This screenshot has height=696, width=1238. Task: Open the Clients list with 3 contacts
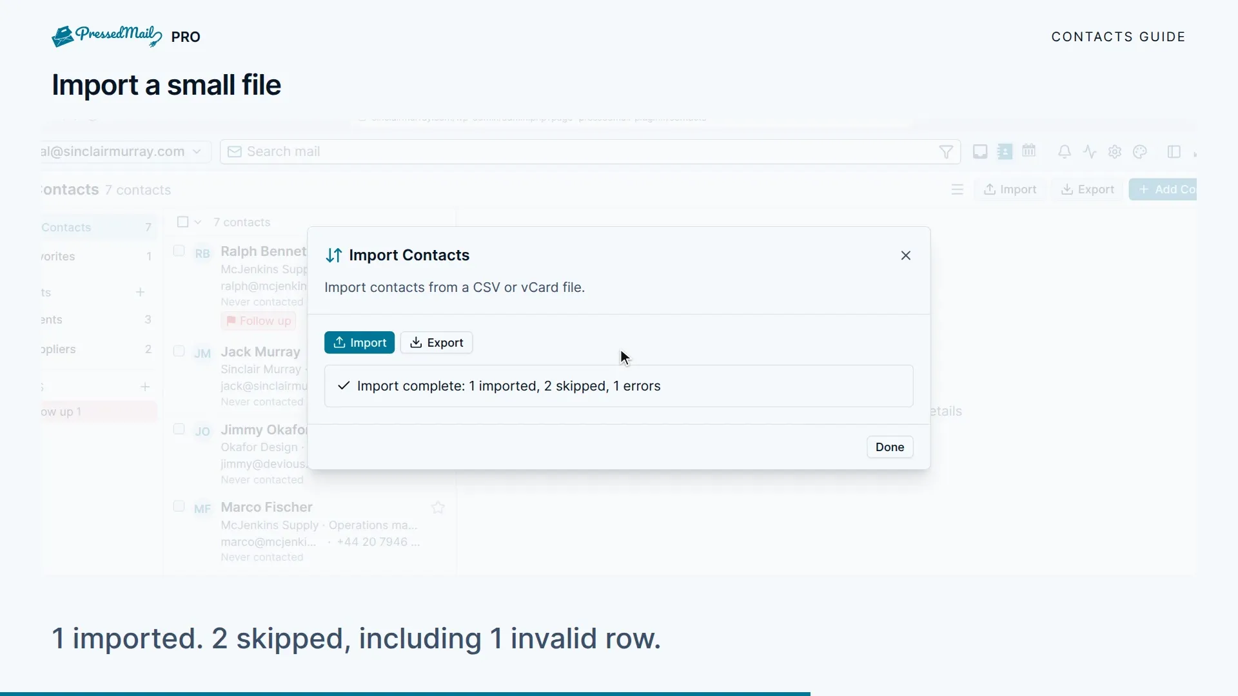[x=99, y=320]
